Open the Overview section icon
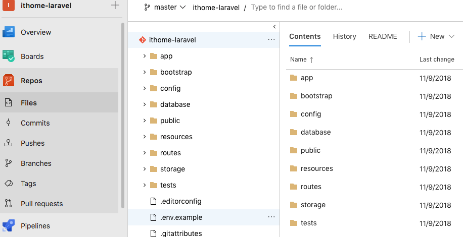This screenshot has height=237, width=463. point(9,32)
